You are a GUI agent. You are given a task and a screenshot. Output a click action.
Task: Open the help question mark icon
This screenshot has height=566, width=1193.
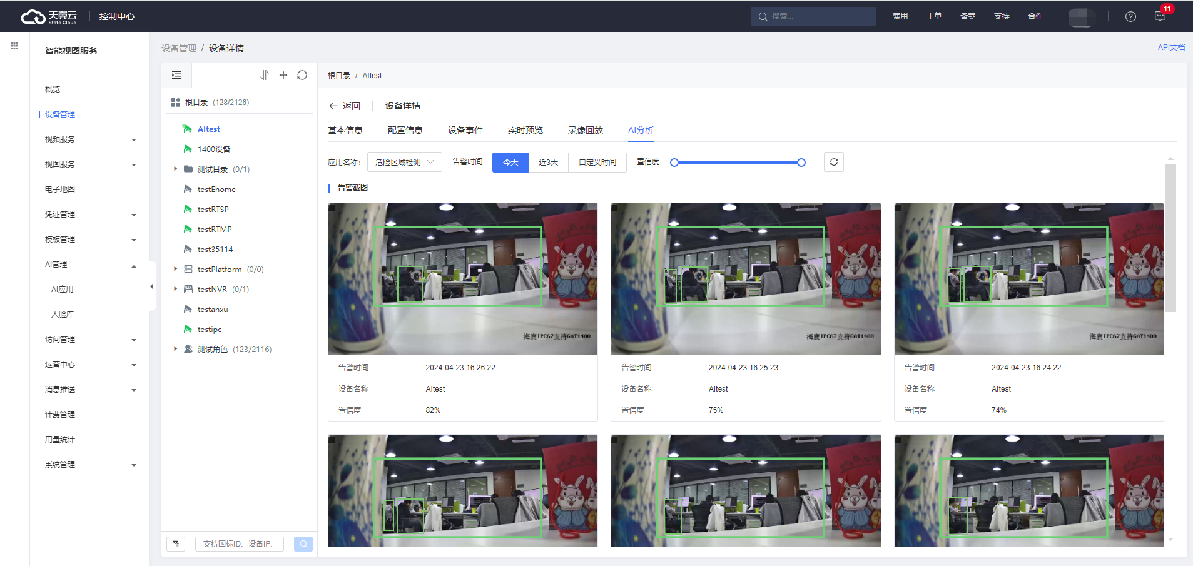pyautogui.click(x=1130, y=17)
